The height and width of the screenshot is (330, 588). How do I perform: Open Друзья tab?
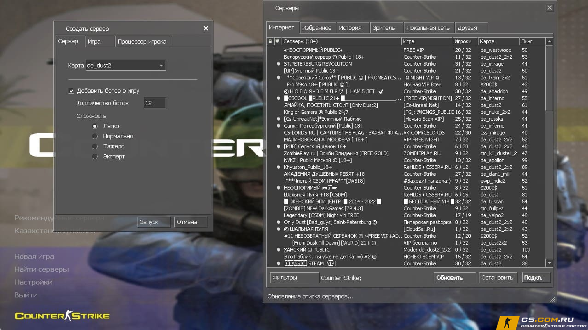[471, 28]
